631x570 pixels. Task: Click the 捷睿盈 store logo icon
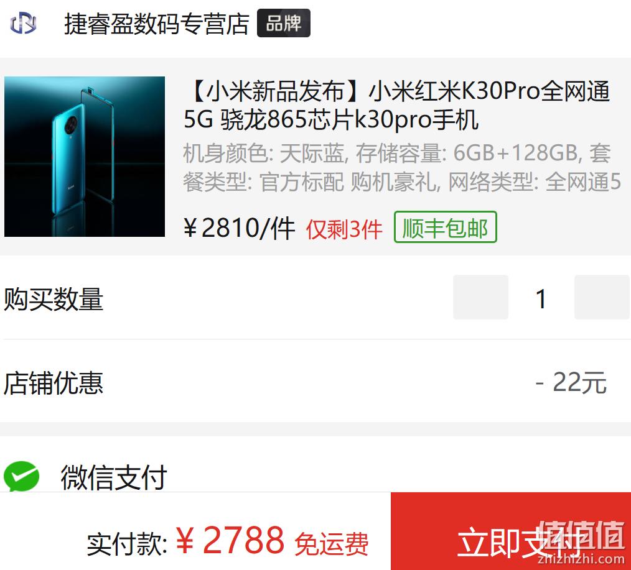(24, 24)
